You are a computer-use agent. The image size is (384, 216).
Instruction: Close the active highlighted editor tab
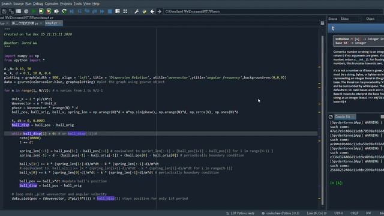pos(60,23)
